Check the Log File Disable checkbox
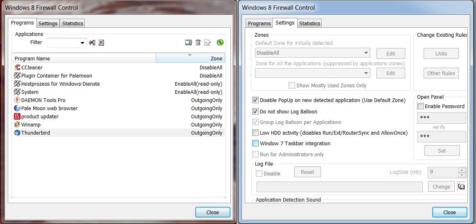The width and height of the screenshot is (476, 224). 259,174
